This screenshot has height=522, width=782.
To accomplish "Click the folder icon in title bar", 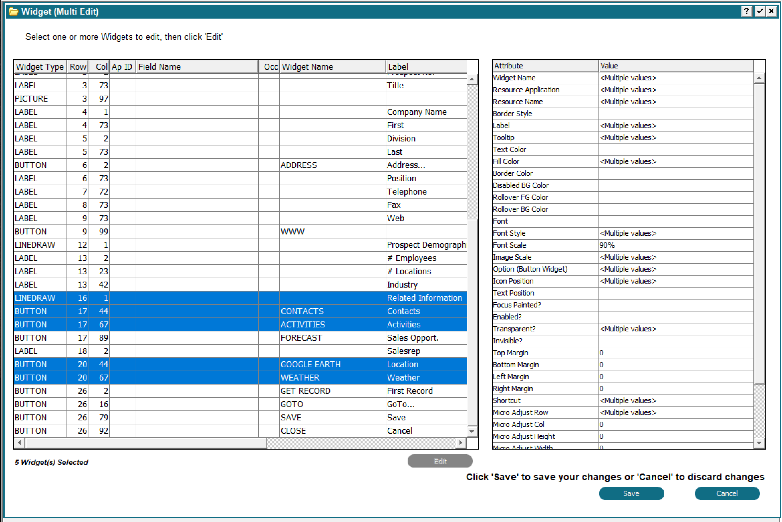I will point(13,12).
